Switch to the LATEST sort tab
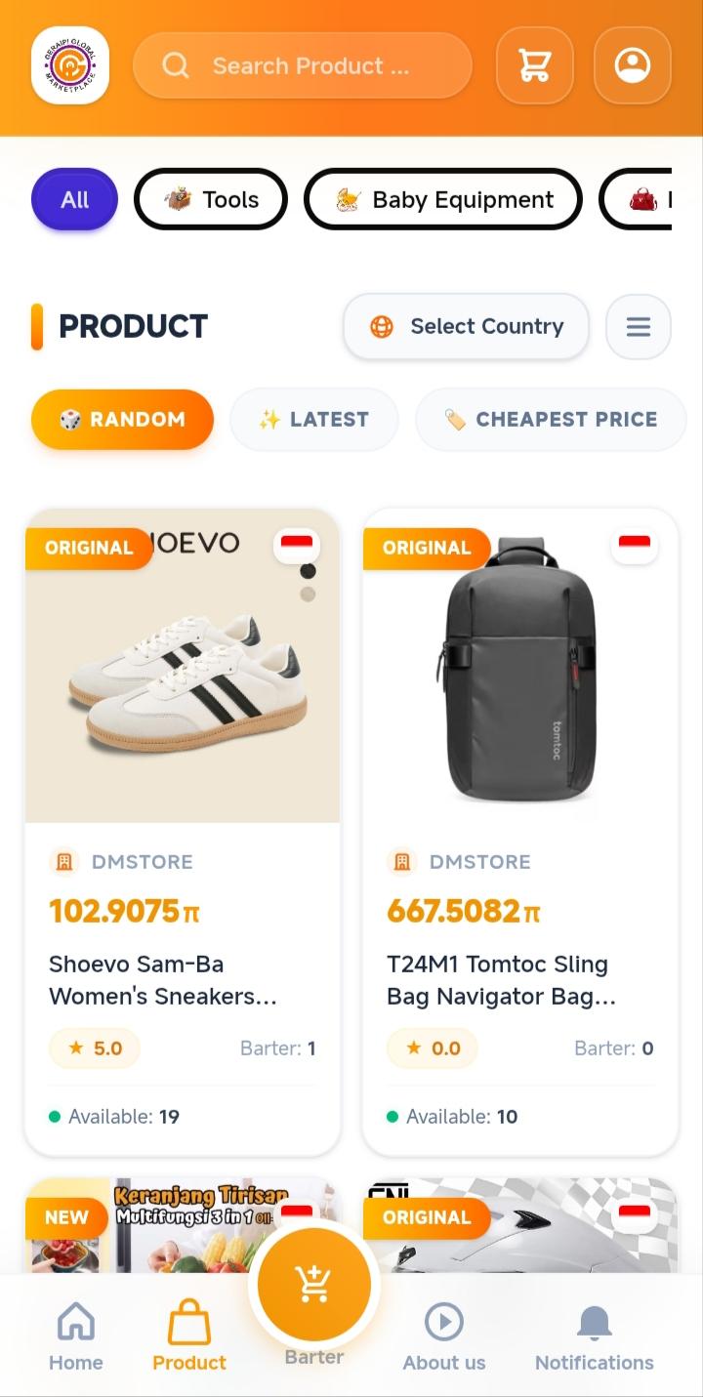Screen dimensions: 703x1397 [x=313, y=420]
